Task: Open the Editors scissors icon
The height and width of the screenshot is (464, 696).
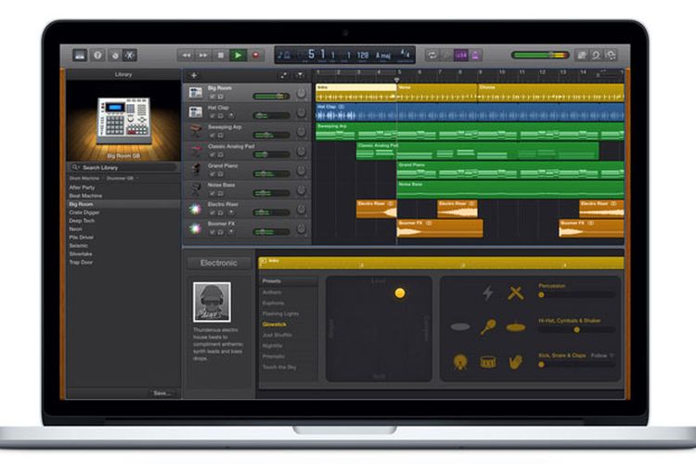Action: pos(129,56)
